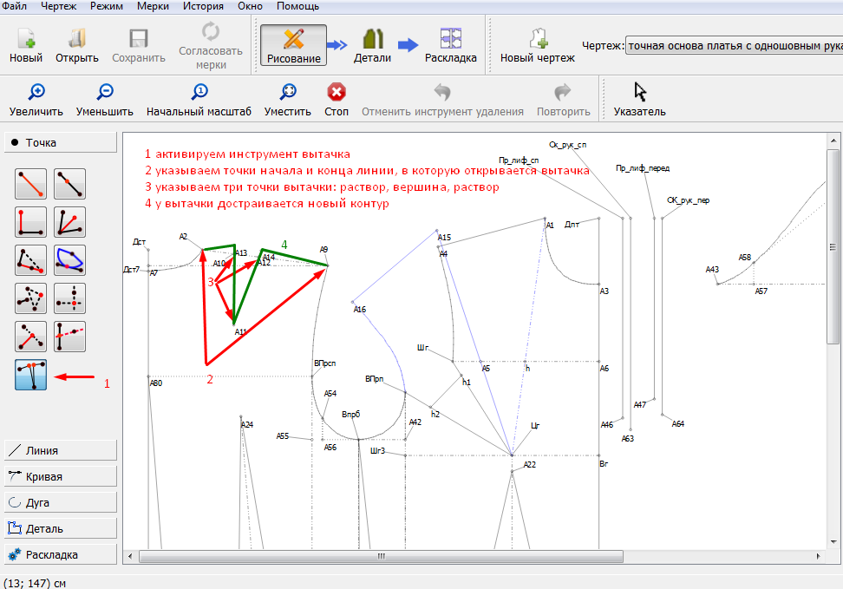This screenshot has height=589, width=843.
Task: Select shoulder point tool (dotted triangle)
Action: (x=30, y=260)
